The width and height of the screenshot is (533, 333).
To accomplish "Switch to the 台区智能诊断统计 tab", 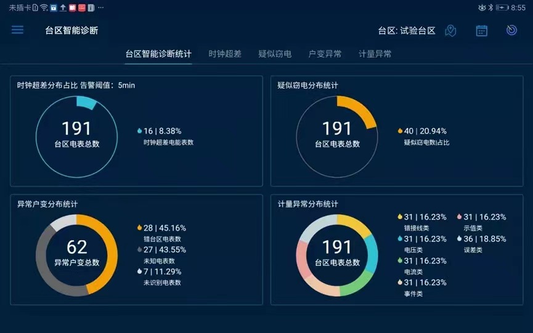I will pos(158,54).
